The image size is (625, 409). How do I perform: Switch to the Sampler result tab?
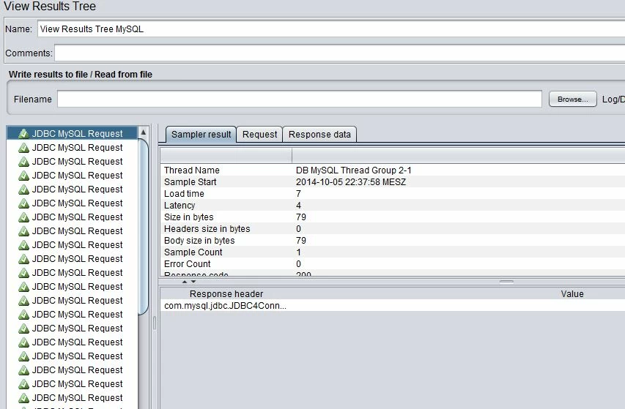click(x=201, y=135)
